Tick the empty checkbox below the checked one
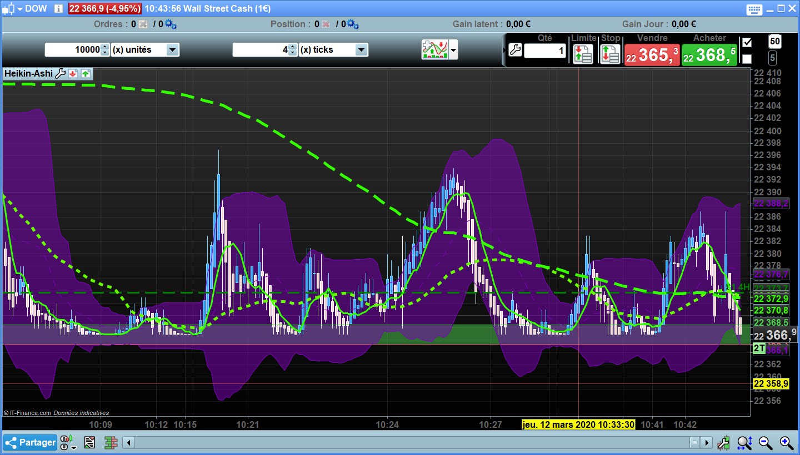The image size is (800, 455). [x=747, y=58]
